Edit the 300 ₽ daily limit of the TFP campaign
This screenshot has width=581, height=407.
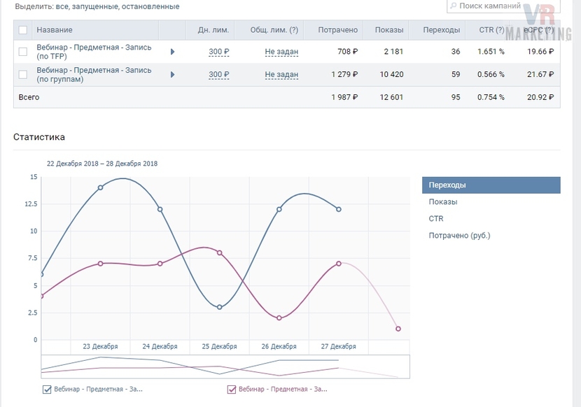[x=219, y=52]
